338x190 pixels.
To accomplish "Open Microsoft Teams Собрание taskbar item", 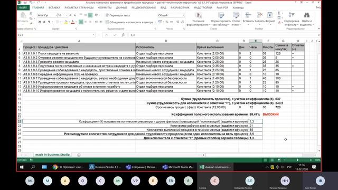I will 142,167.
